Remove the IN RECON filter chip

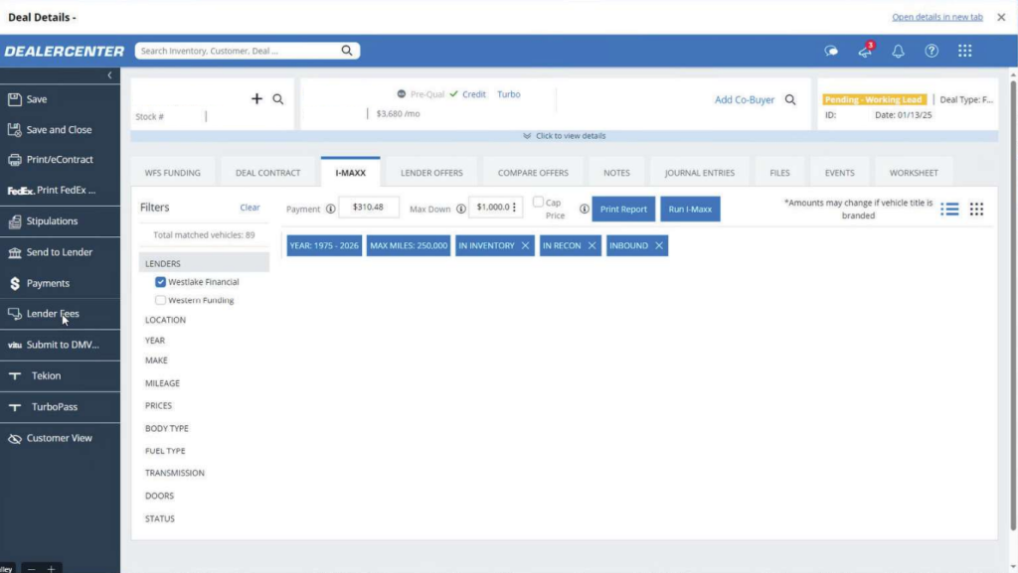[x=592, y=245]
